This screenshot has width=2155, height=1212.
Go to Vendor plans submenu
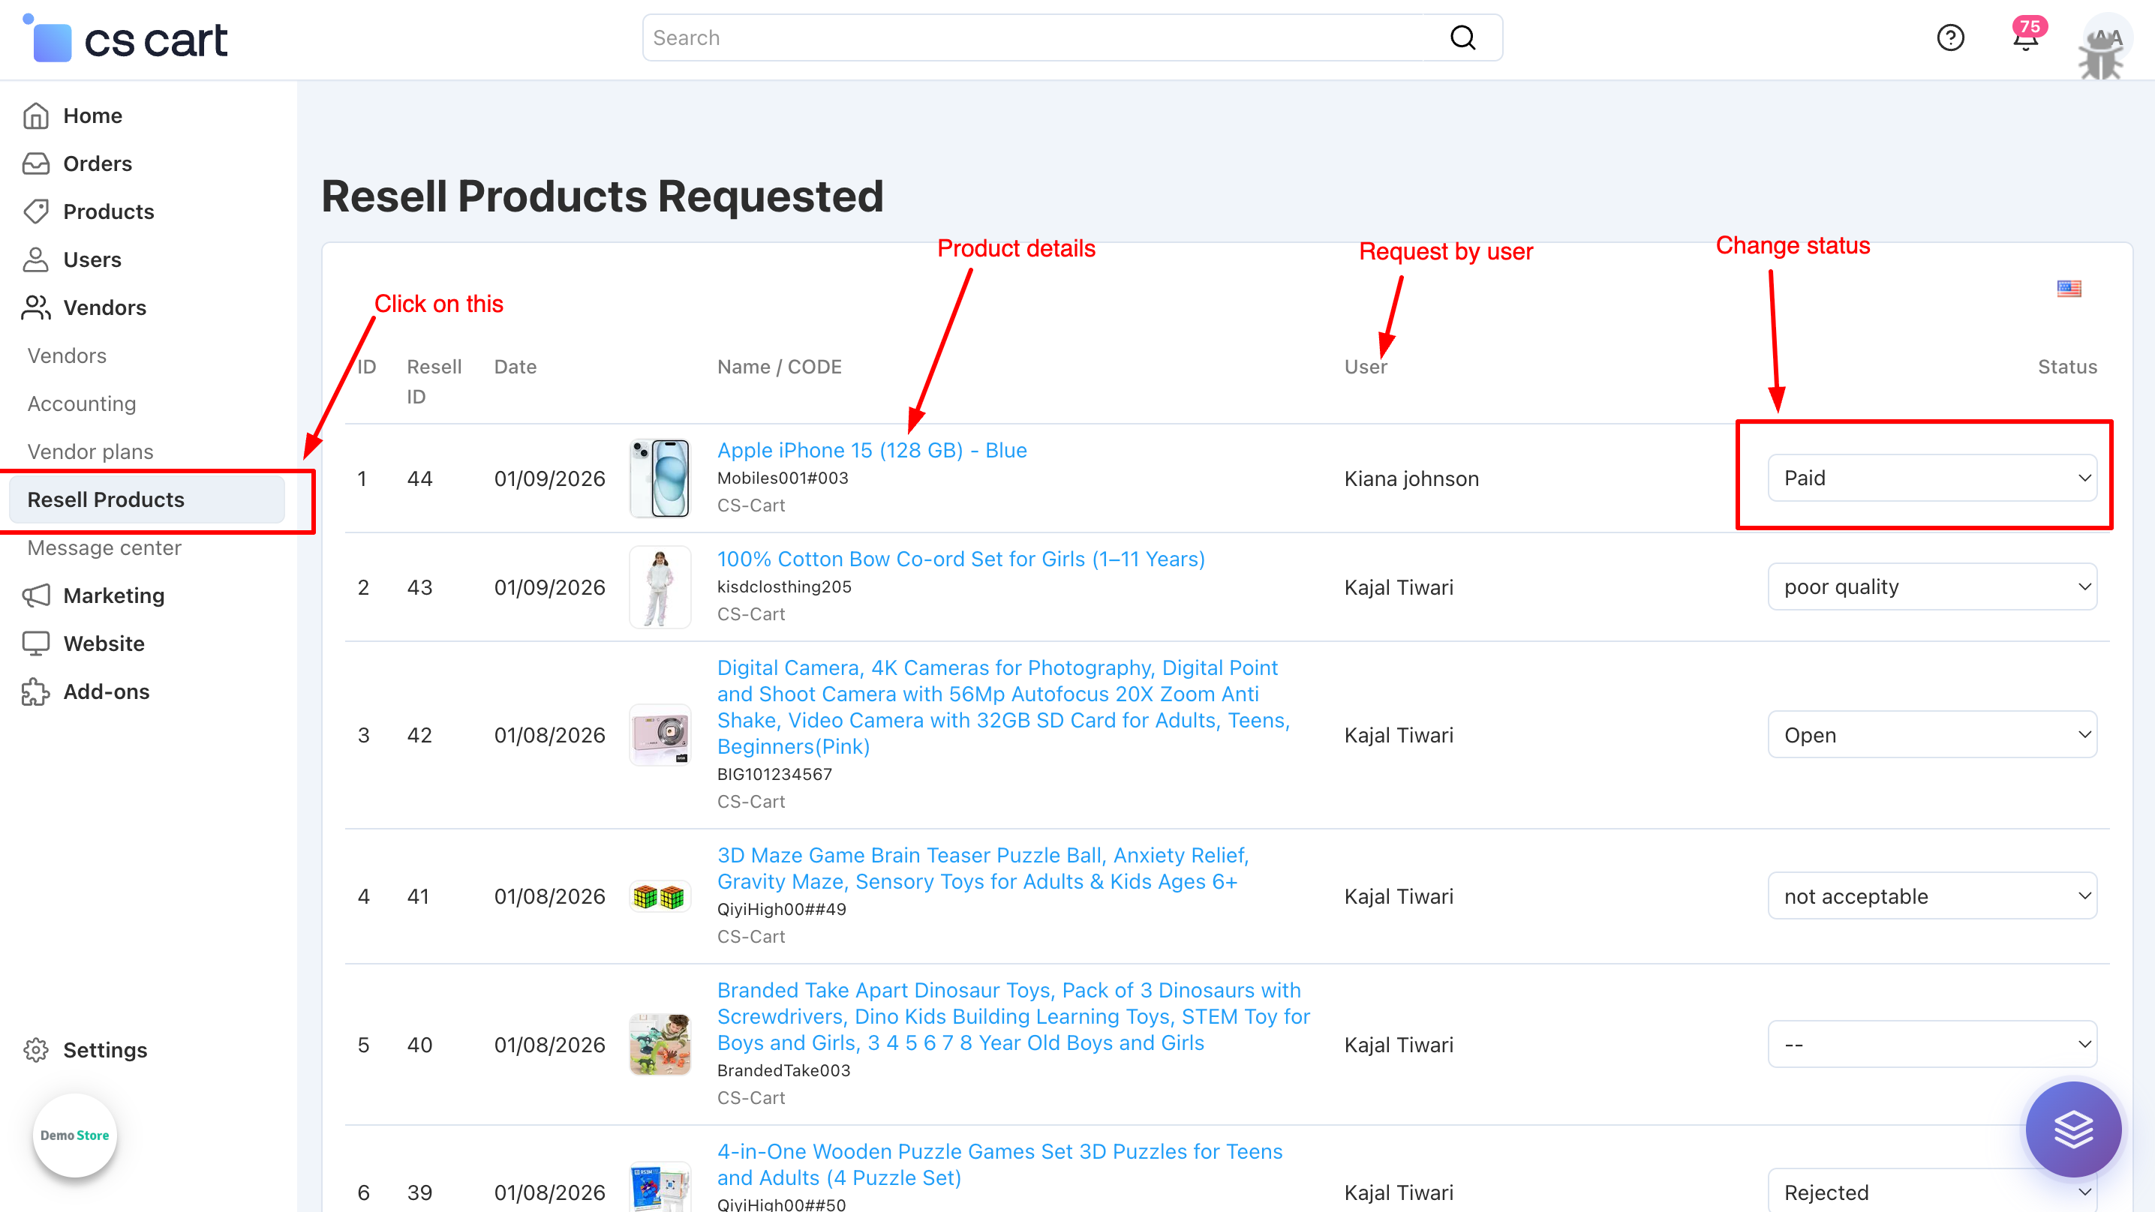(x=90, y=451)
